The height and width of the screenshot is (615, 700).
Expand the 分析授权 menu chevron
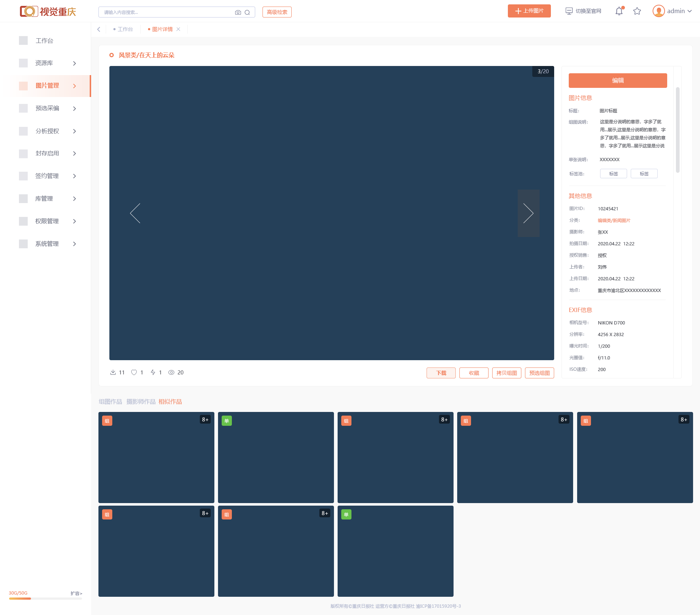pyautogui.click(x=74, y=131)
